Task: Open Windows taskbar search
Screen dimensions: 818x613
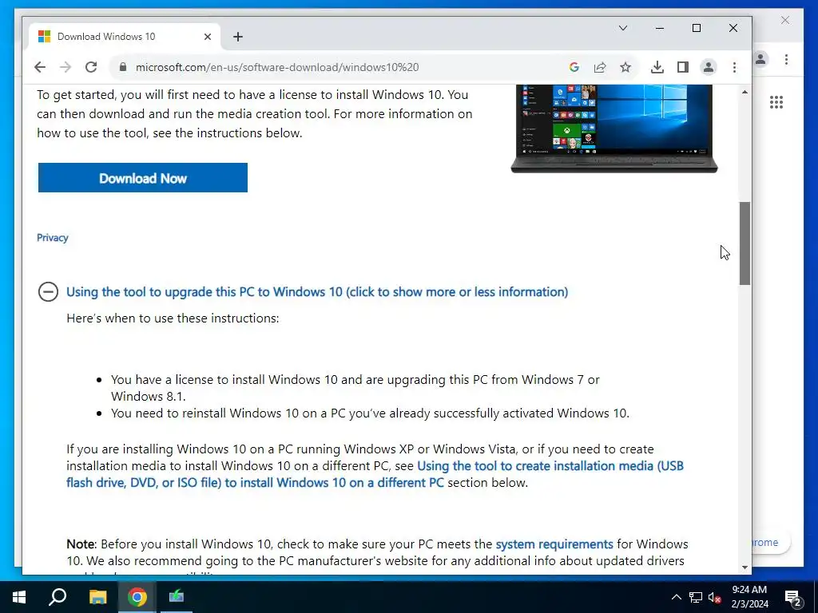Action: coord(58,597)
